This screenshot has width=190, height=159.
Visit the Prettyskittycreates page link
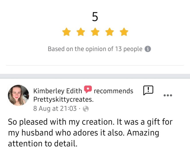tap(63, 100)
